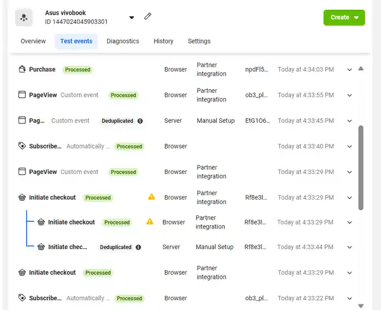Click the Deduplicated Pag... event window icon

tap(22, 120)
